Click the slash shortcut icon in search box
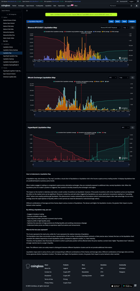 pos(131,6)
